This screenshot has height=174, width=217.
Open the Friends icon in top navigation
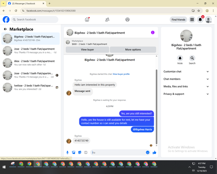107,20
